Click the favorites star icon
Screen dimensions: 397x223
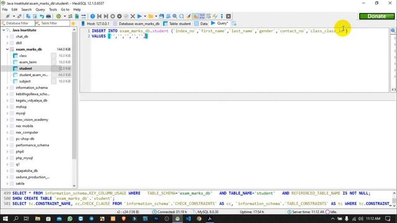tap(73, 24)
